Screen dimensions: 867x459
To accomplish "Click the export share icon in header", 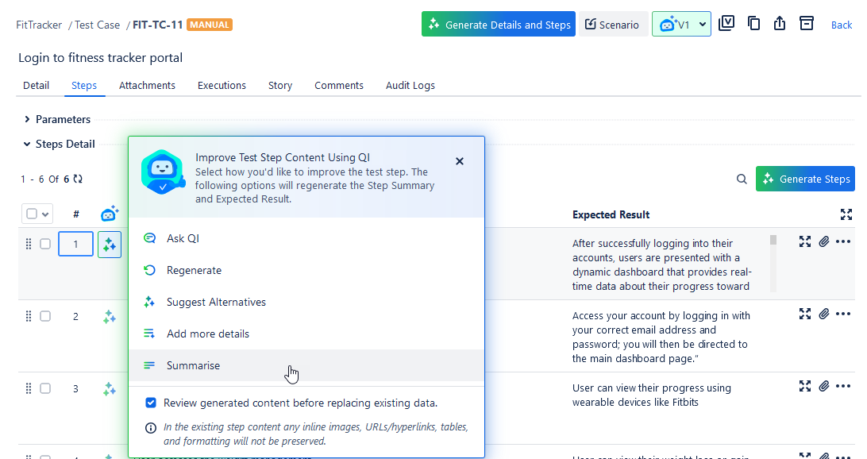I will (x=780, y=24).
